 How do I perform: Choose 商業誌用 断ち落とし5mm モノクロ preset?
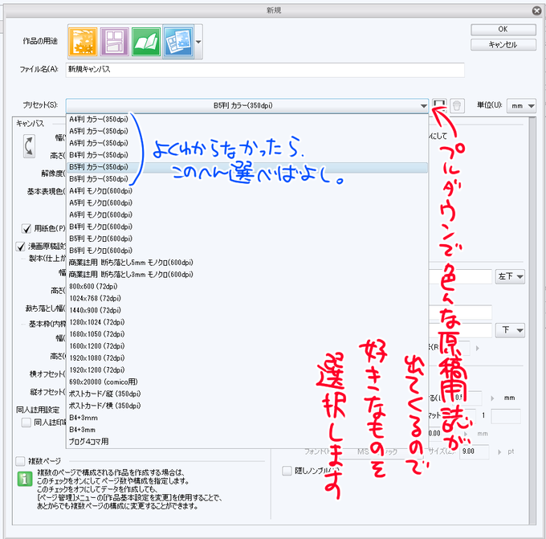tap(247, 263)
